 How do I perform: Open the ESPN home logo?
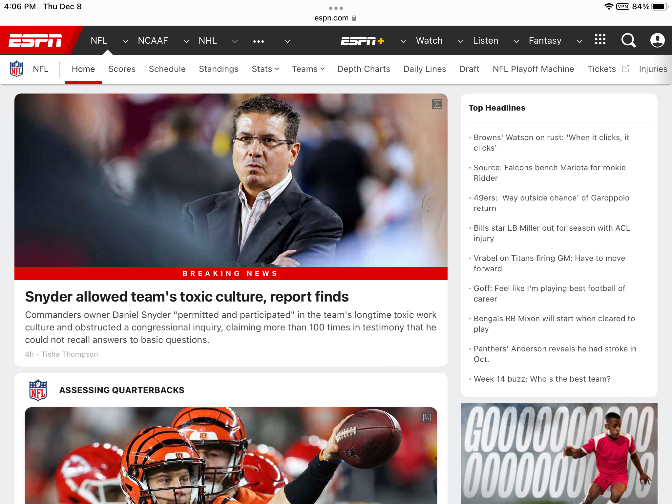pyautogui.click(x=35, y=40)
